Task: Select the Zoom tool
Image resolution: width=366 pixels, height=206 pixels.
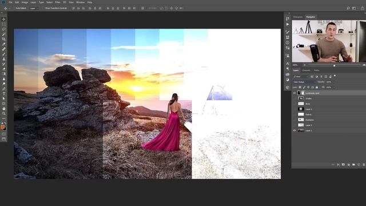Action: 4,113
